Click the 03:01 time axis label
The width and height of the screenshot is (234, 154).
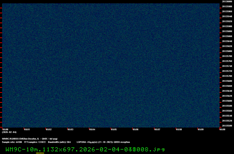27,129
